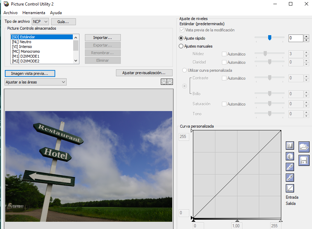The width and height of the screenshot is (312, 229).
Task: Open a curve file with the folder icon
Action: [304, 147]
